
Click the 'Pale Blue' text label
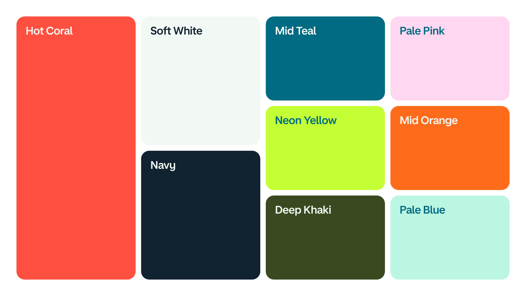(422, 210)
